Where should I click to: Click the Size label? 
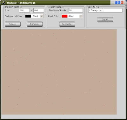tap(7, 11)
